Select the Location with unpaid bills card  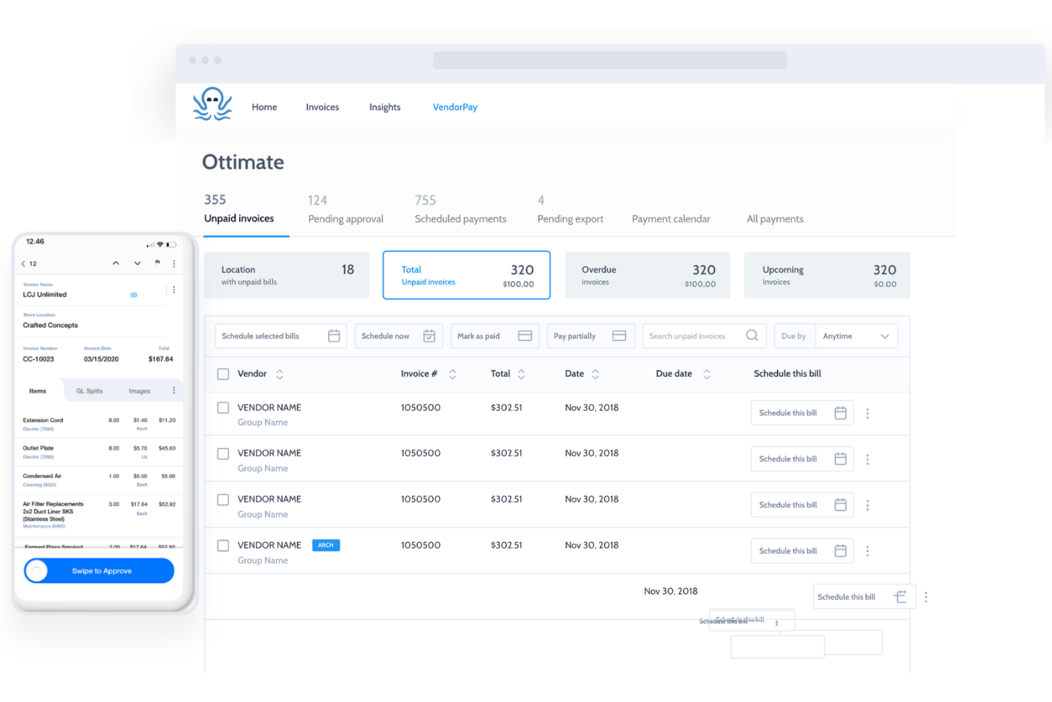(x=286, y=275)
